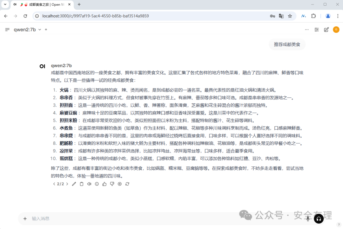Open the chat options ellipsis menu
Viewport: 343px width, 229px height.
[x=307, y=29]
